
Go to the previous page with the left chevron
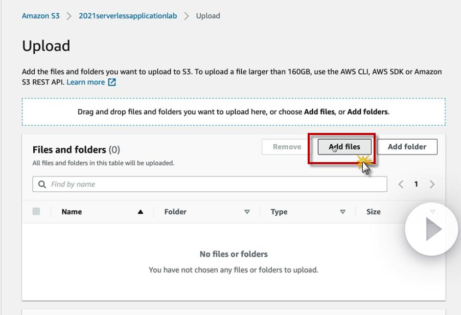tap(401, 184)
